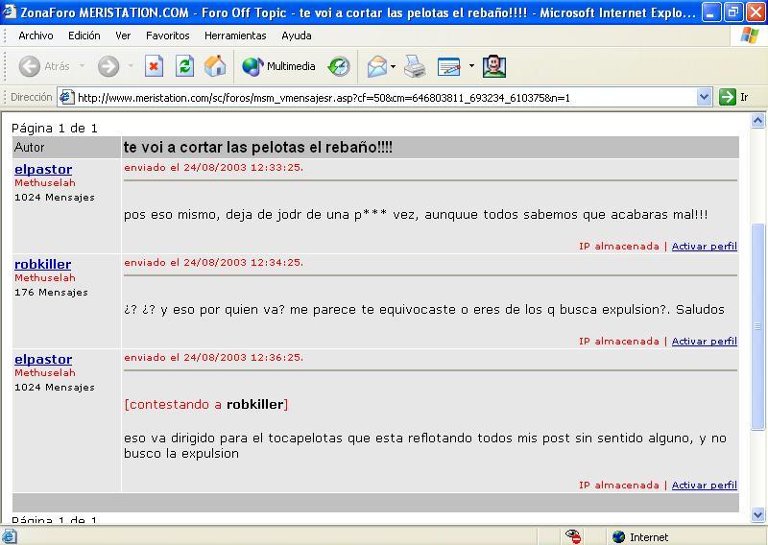Click 'enviado el 24/08/2003 12:33:25.' text
The width and height of the screenshot is (768, 545).
[x=213, y=168]
